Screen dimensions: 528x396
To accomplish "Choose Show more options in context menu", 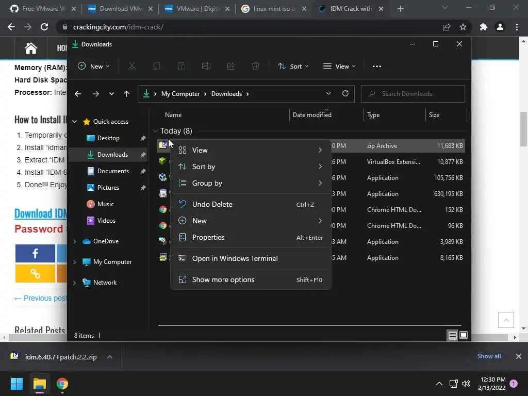I will pyautogui.click(x=251, y=280).
